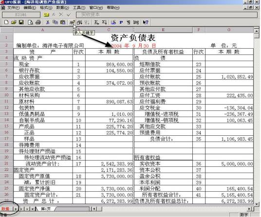Viewport: 261px width, 217px height.
Task: Click the New file icon in toolbar
Action: pyautogui.click(x=6, y=22)
